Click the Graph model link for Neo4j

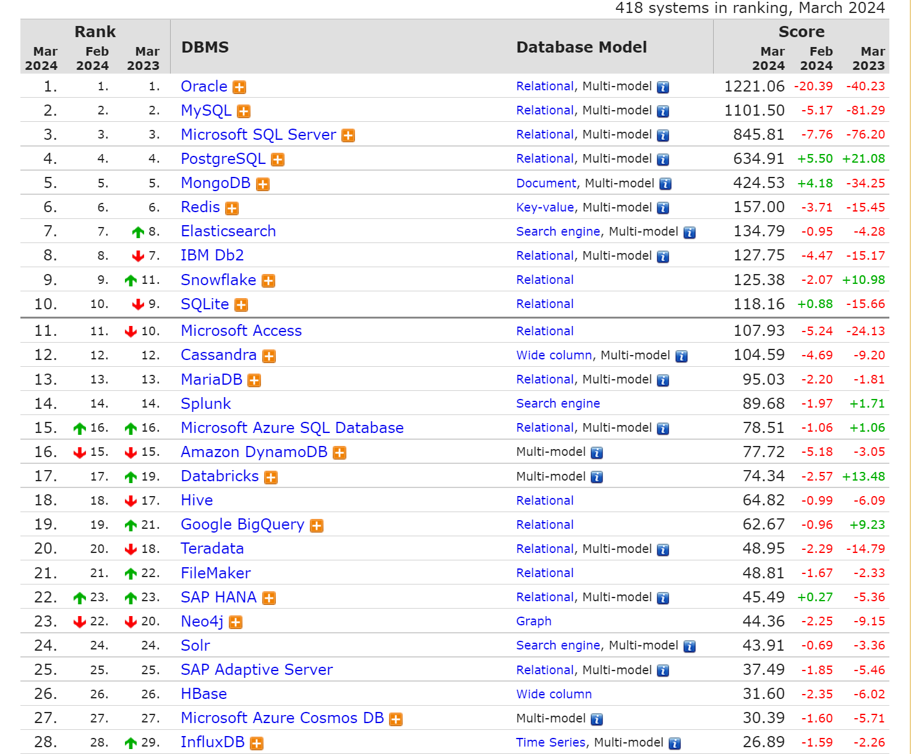(x=534, y=622)
